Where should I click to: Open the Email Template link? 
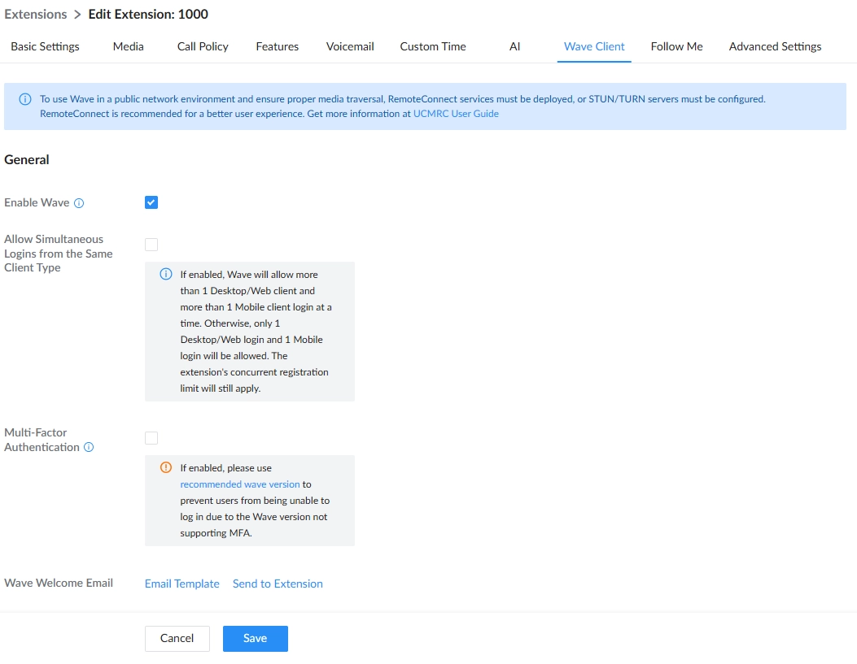182,584
